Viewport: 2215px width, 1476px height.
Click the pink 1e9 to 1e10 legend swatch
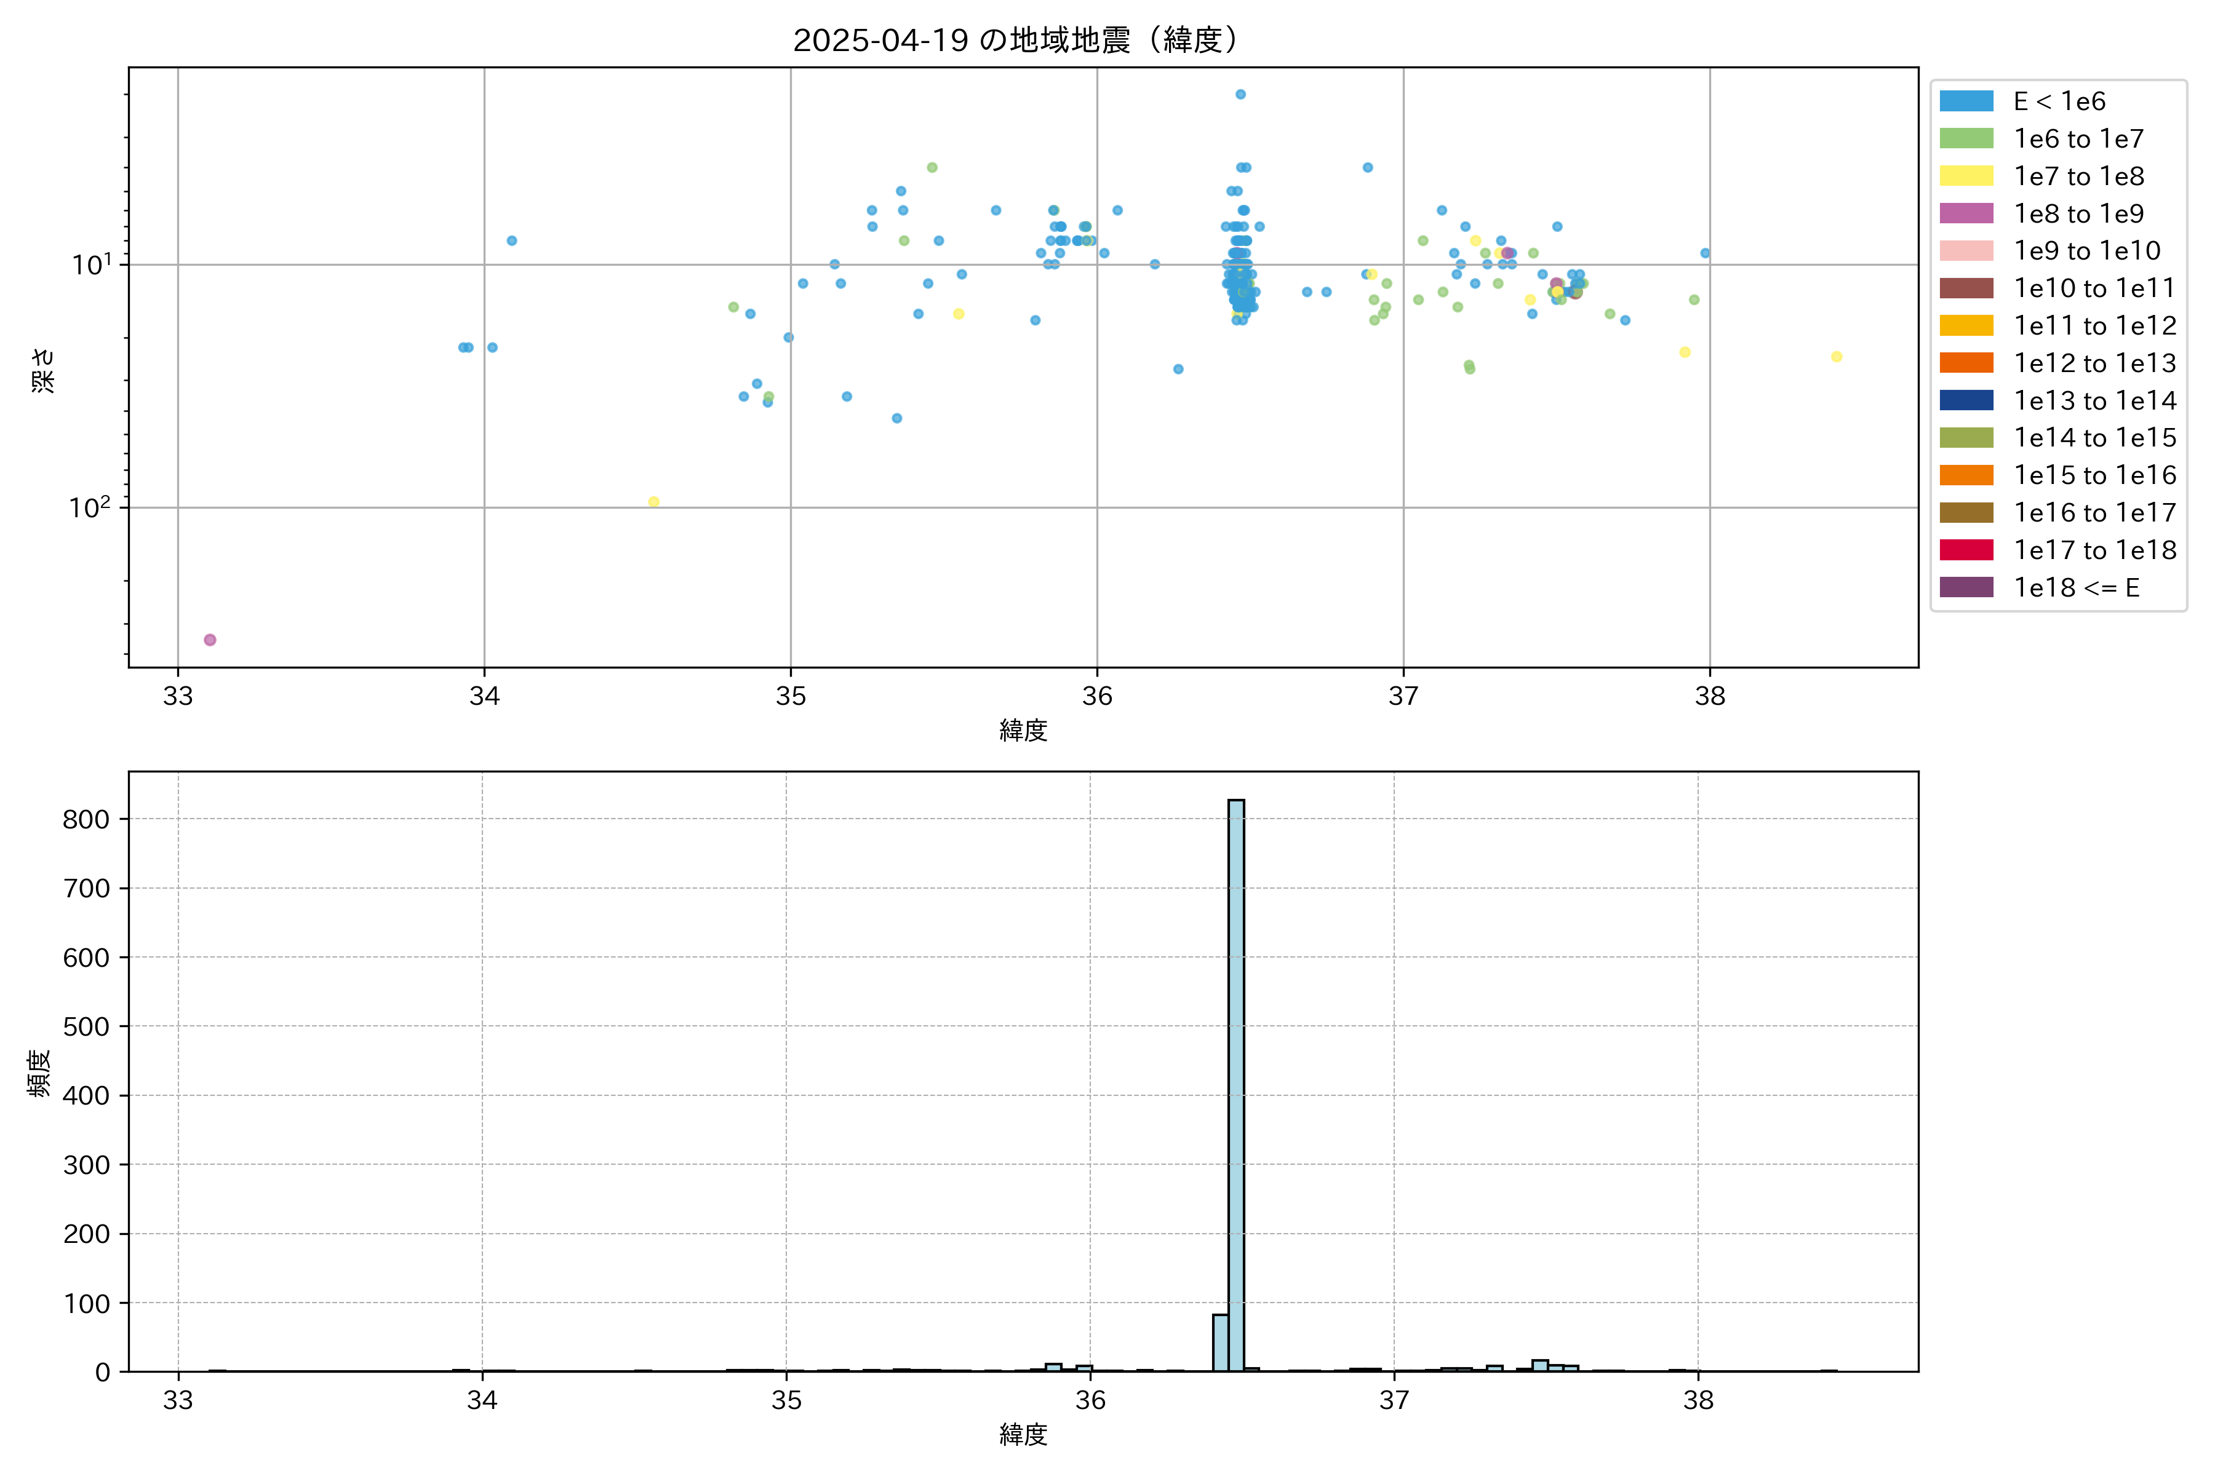click(1965, 252)
